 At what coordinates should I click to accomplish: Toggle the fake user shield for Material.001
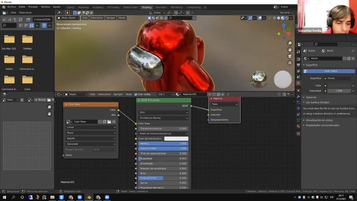pos(214,94)
